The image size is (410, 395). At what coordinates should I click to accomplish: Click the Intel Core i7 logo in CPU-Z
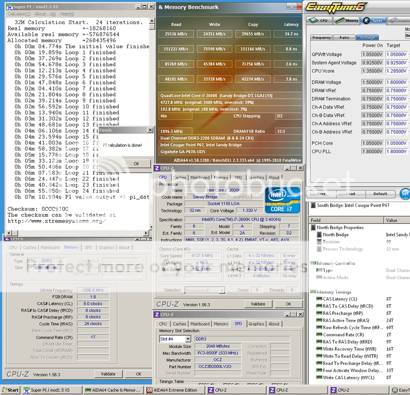282,200
